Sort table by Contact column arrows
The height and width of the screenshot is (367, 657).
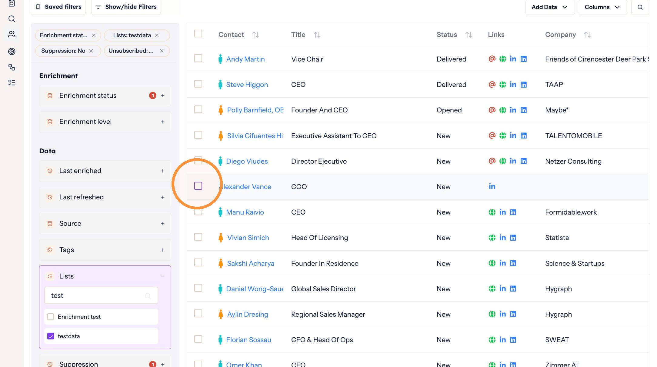[256, 35]
